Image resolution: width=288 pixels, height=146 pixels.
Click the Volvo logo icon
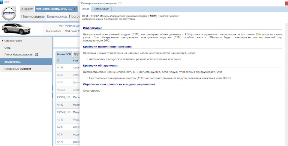pos(9,13)
